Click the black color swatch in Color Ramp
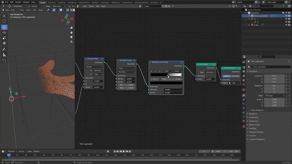 (x=166, y=83)
